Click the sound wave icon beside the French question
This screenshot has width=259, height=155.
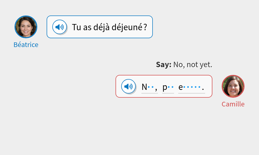tap(60, 27)
